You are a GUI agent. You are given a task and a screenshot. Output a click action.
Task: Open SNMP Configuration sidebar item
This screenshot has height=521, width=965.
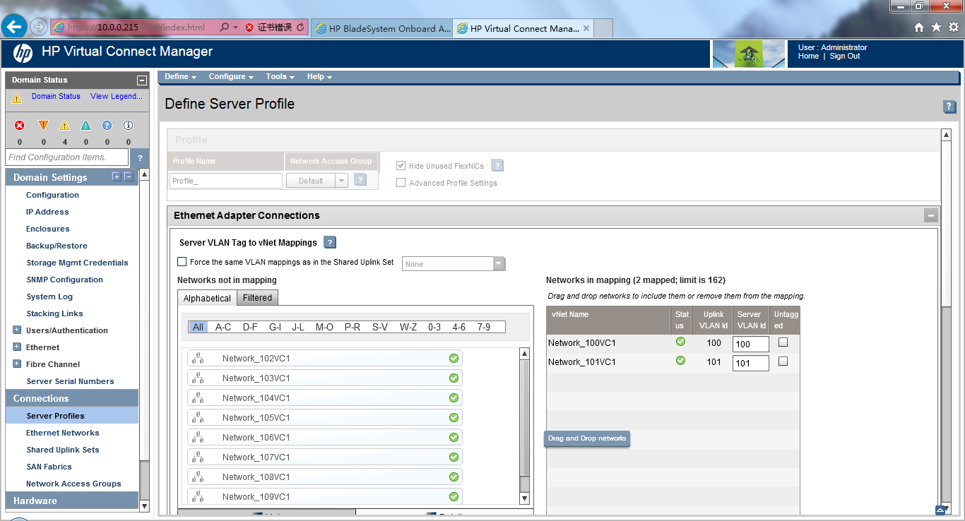tap(64, 280)
